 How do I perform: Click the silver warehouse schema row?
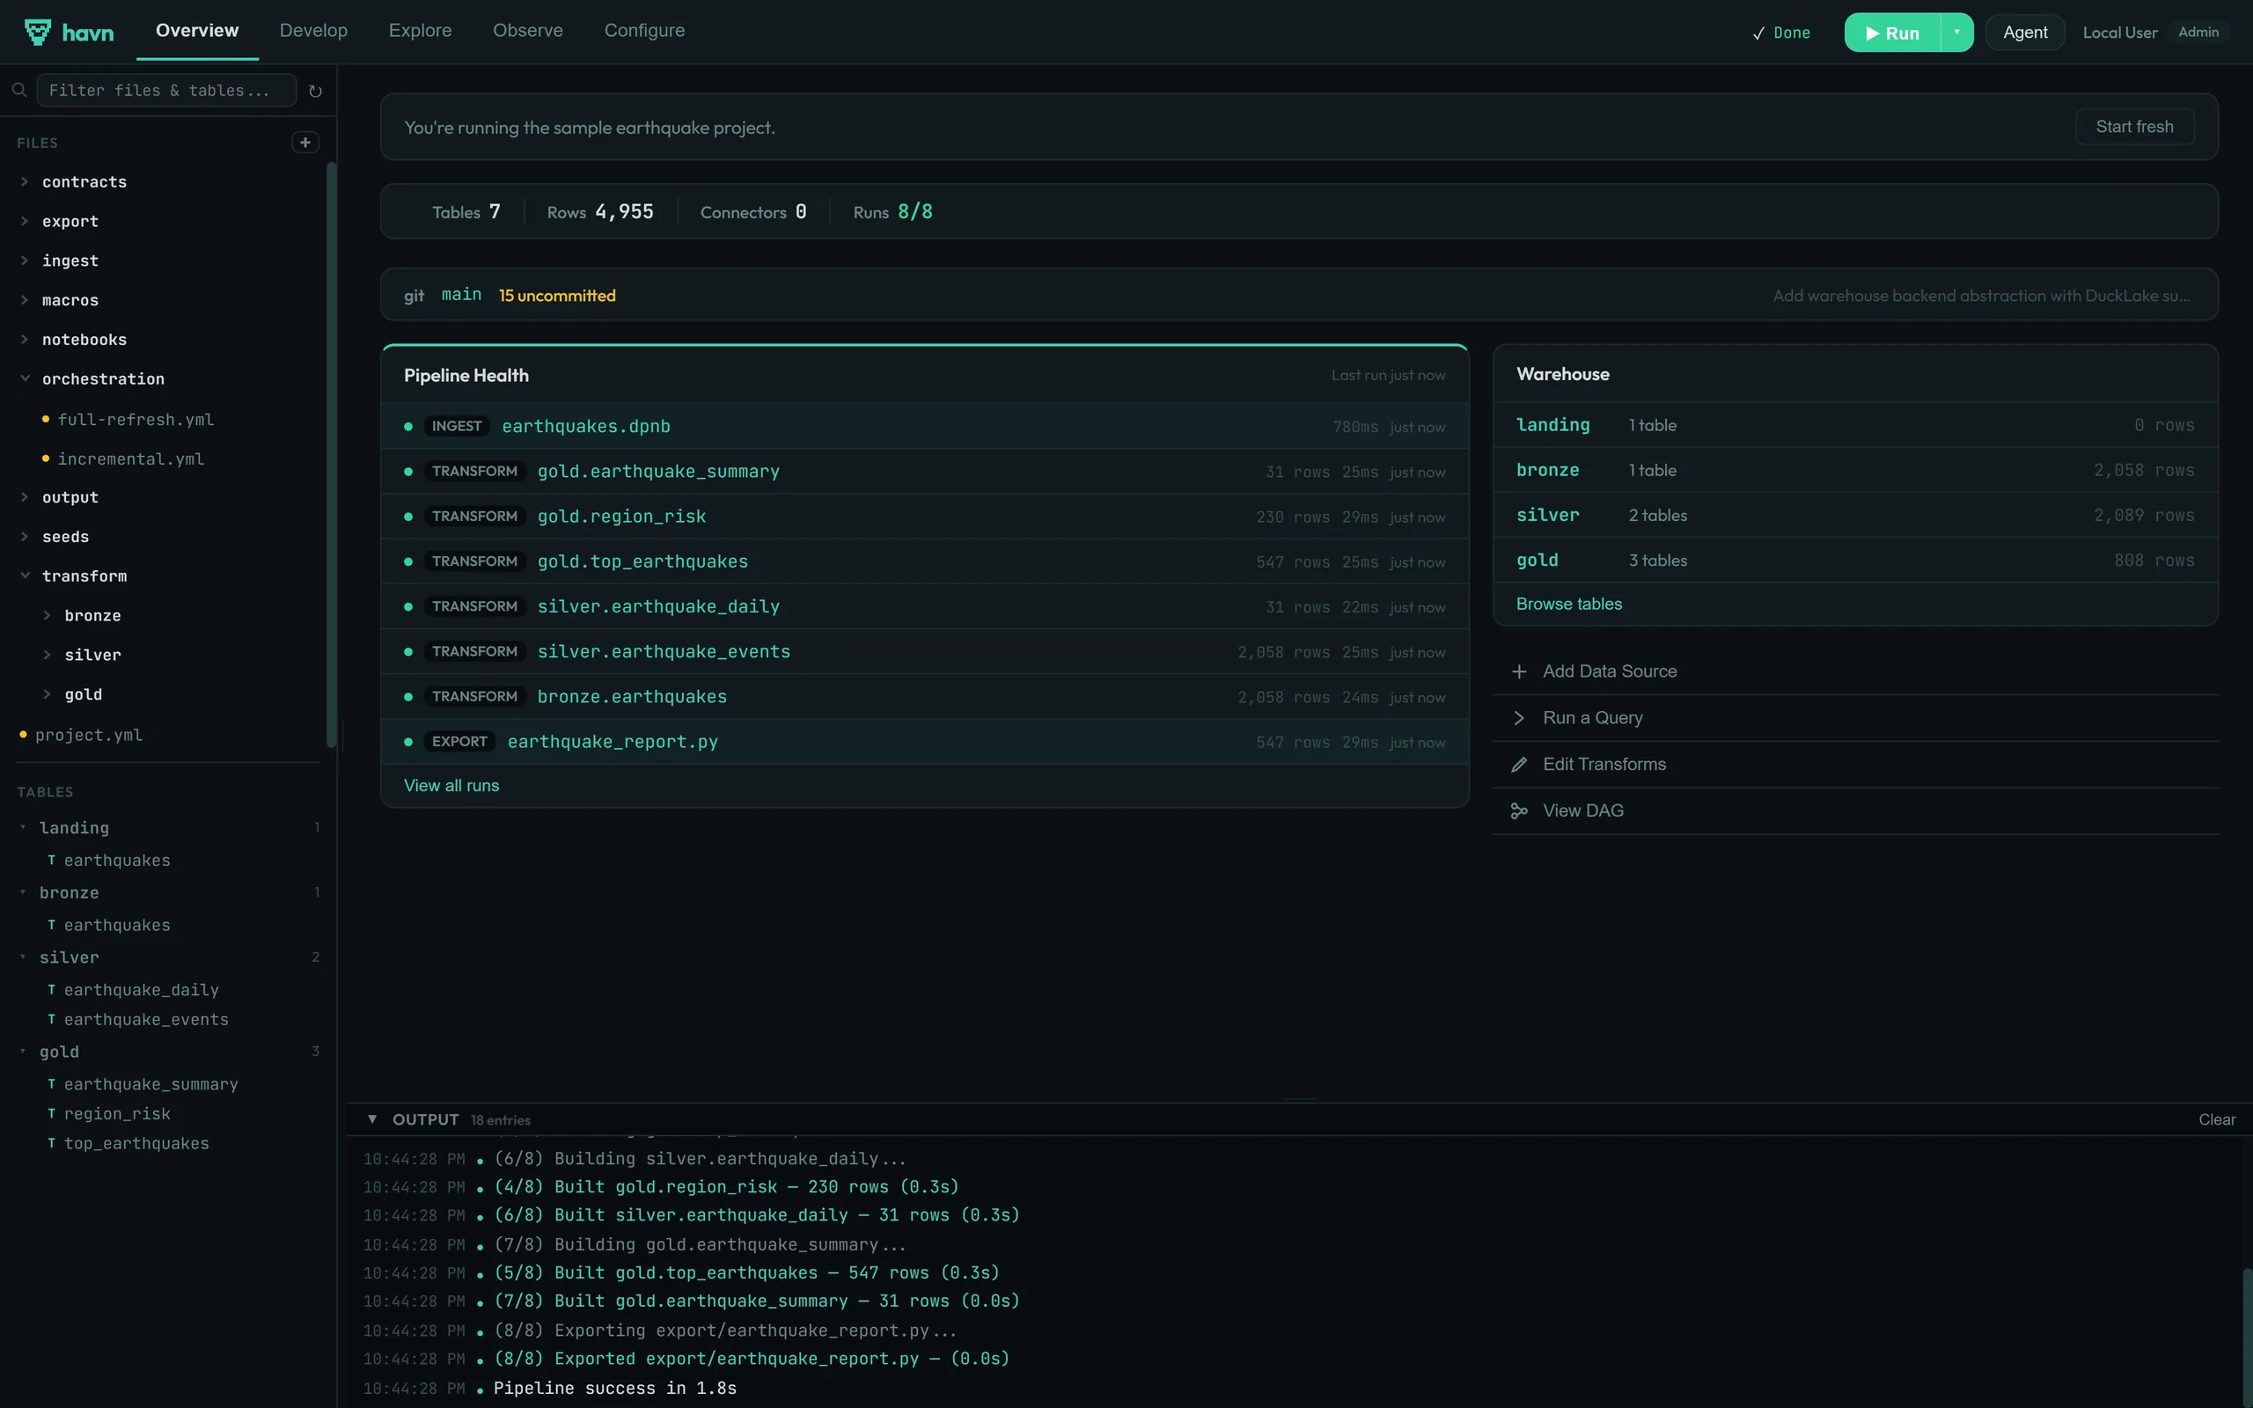(x=1854, y=515)
